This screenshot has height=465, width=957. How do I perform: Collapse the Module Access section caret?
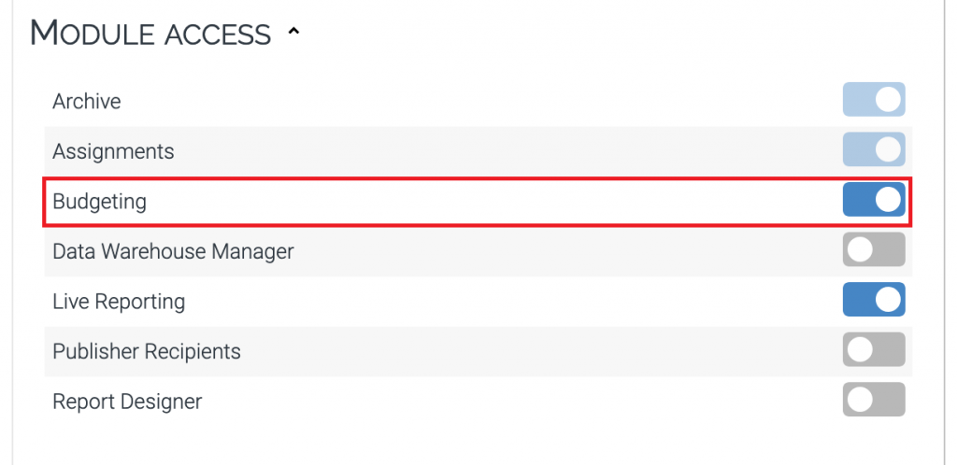pos(294,33)
